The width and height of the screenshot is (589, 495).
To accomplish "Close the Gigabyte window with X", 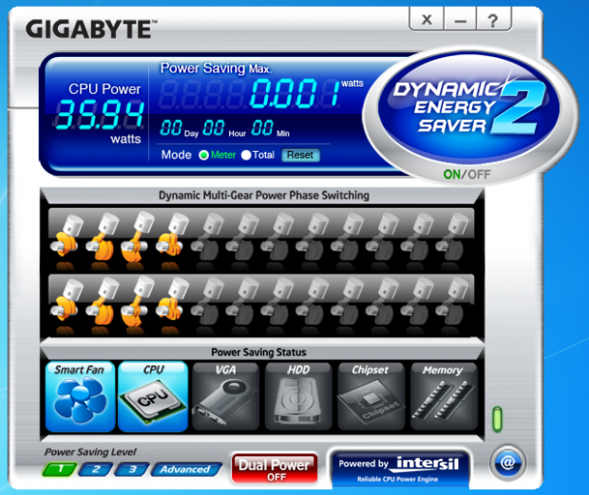I will tap(427, 20).
